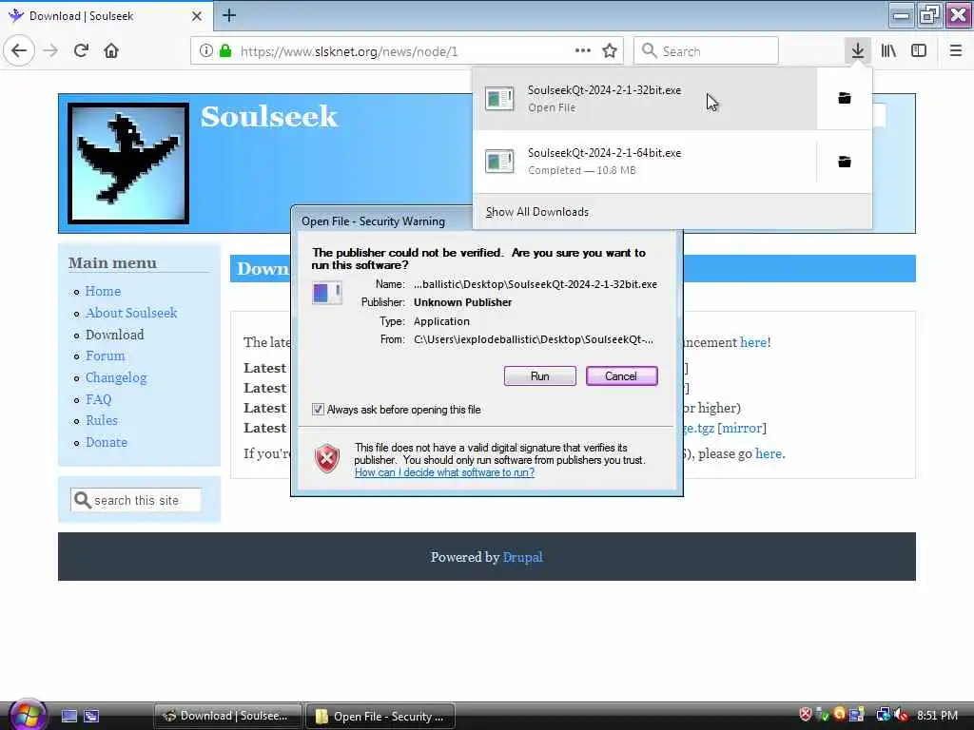
Task: Follow the please go here link
Action: (769, 453)
